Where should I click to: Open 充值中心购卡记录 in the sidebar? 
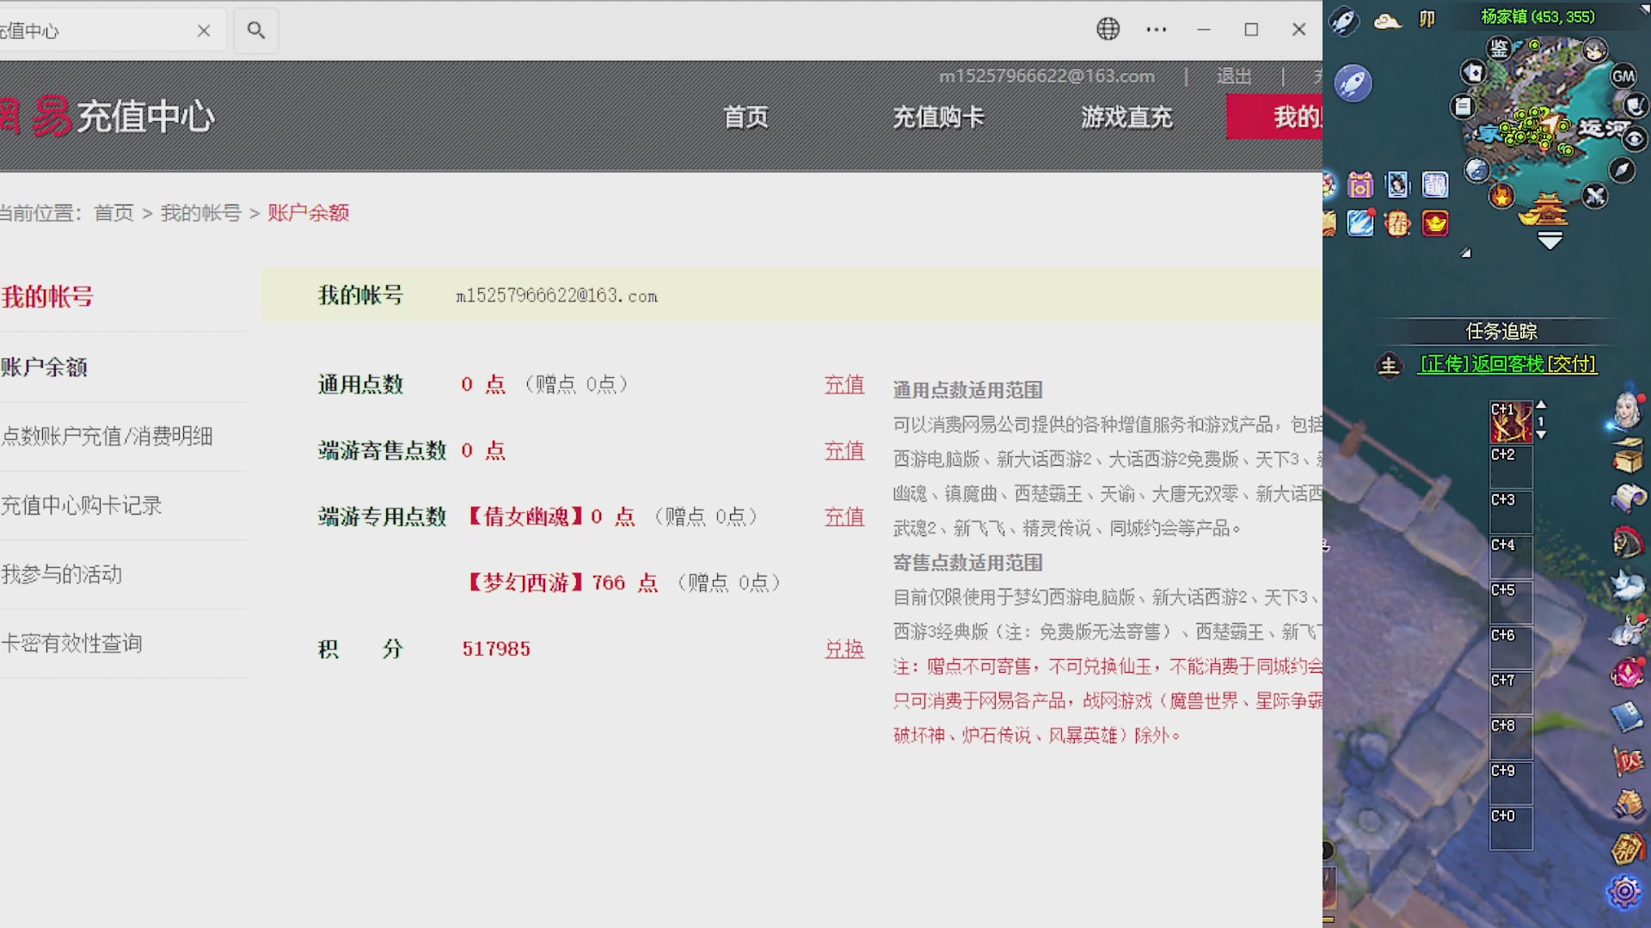click(81, 505)
